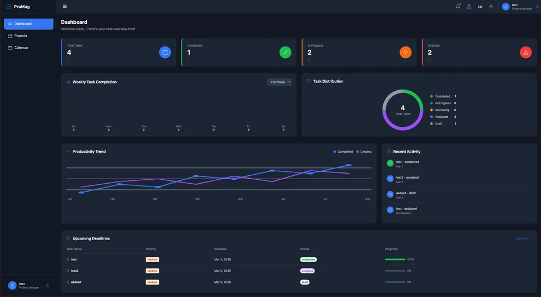Click the 100% progress bar for test

pos(395,259)
